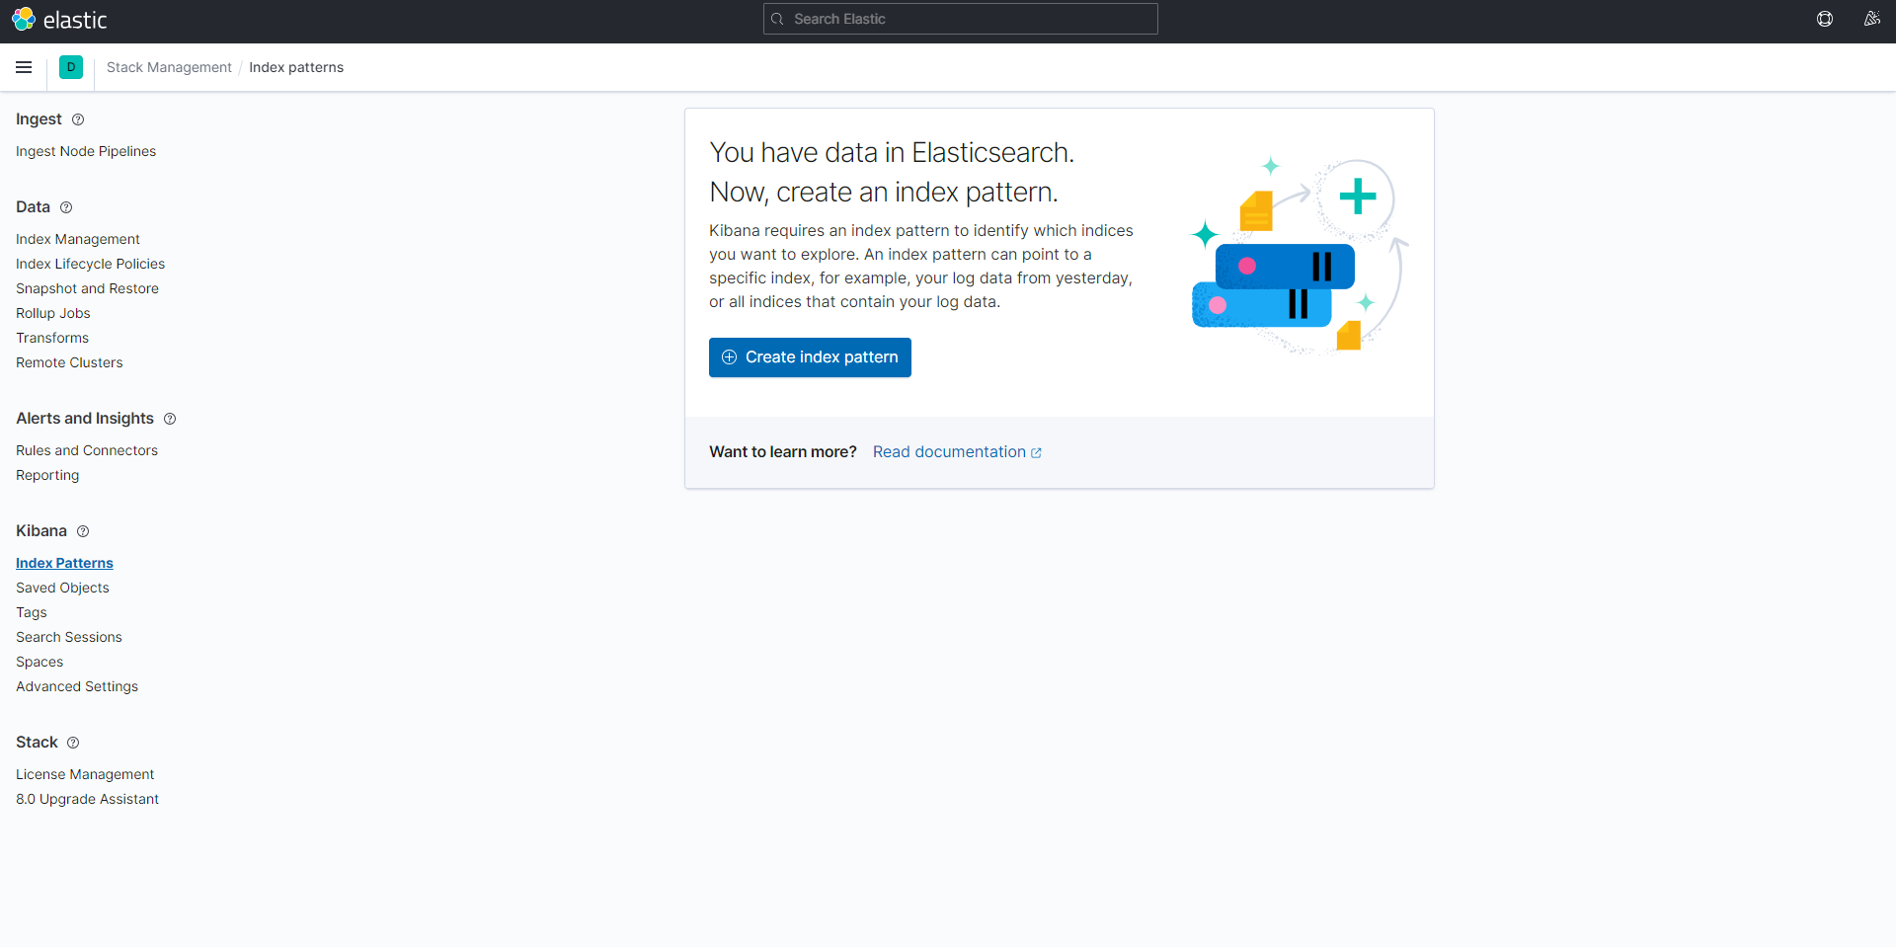
Task: Open Advanced Settings in the sidebar
Action: click(76, 686)
